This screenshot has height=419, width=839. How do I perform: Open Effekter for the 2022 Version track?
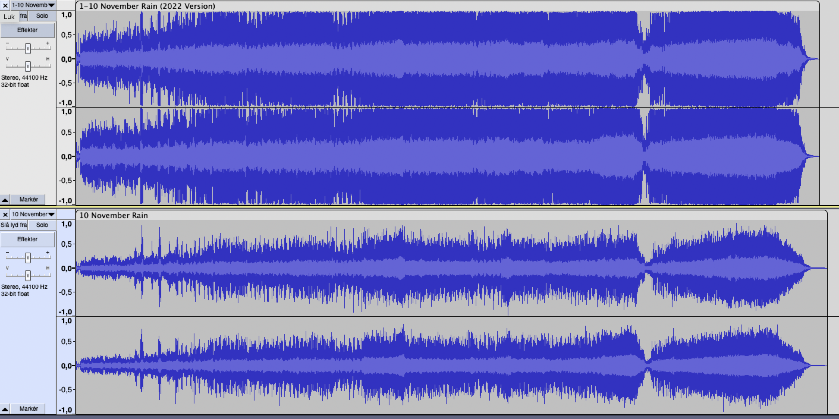click(x=27, y=30)
